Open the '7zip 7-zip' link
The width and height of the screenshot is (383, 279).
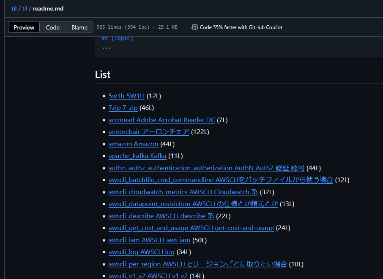(x=123, y=108)
